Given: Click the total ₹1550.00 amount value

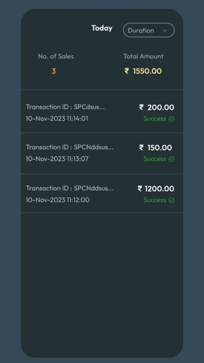Looking at the screenshot, I should (147, 71).
